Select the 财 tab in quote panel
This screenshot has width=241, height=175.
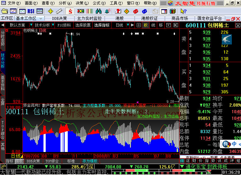click(194, 161)
